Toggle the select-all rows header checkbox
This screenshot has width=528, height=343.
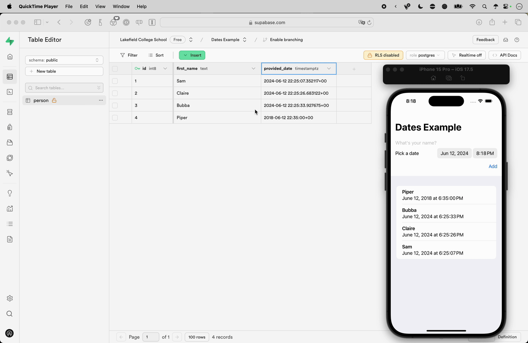point(115,69)
